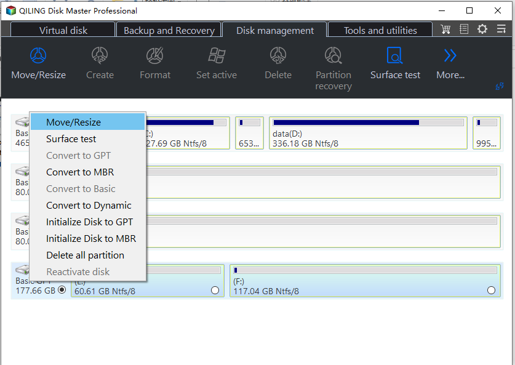
Task: Click the '177.66 GB' disk size text
Action: [x=36, y=291]
